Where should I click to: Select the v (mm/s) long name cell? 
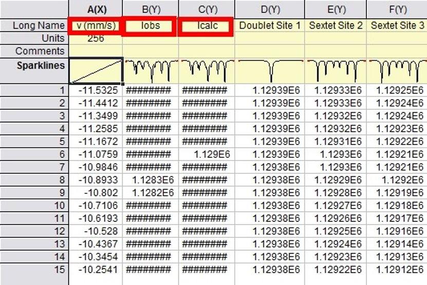[96, 26]
